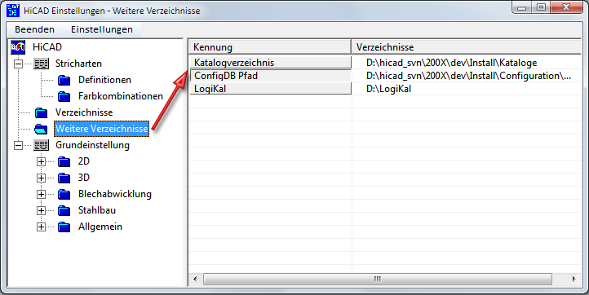Open the Beenden menu
Screen dimensions: 589x295
tap(34, 29)
